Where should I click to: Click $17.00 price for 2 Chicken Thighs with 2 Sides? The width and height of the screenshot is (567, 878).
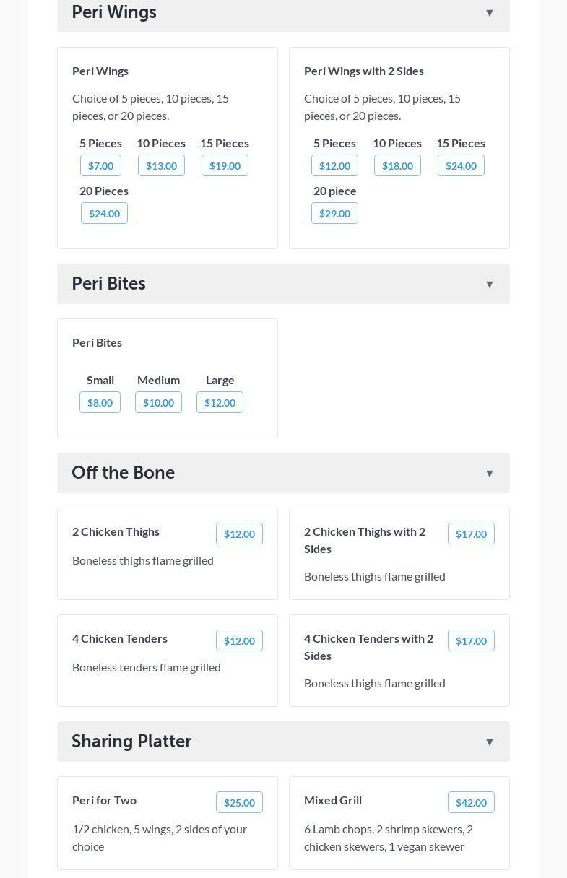coord(471,534)
